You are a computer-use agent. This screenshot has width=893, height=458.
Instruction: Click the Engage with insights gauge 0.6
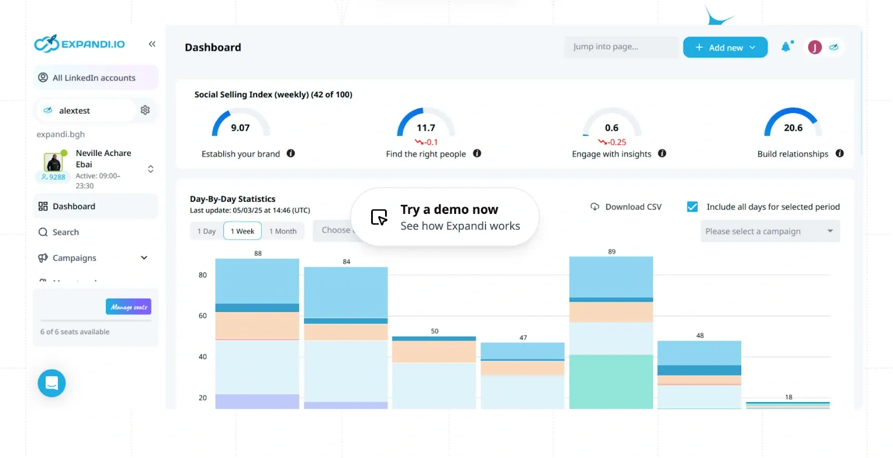tap(612, 123)
